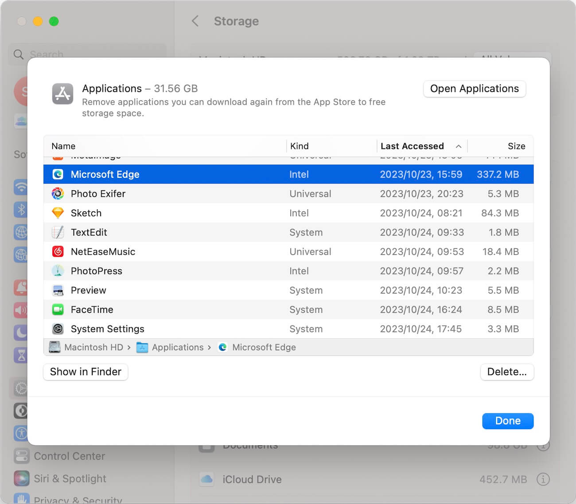The height and width of the screenshot is (504, 576).
Task: Click the Control Center sidebar icon
Action: [x=21, y=456]
